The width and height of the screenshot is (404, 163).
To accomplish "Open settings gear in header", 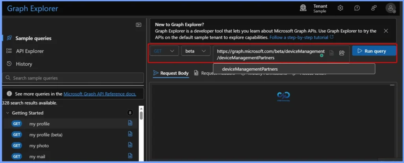I will (340, 8).
